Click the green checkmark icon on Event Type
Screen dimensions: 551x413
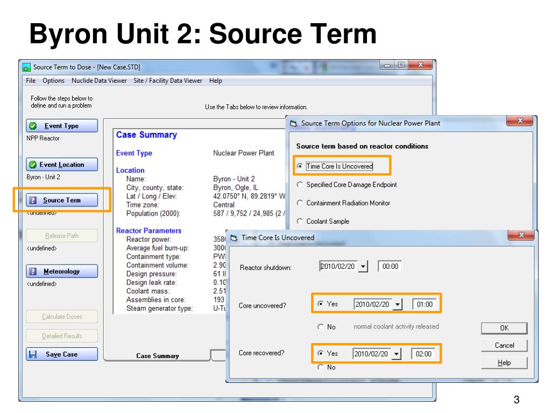tap(33, 126)
